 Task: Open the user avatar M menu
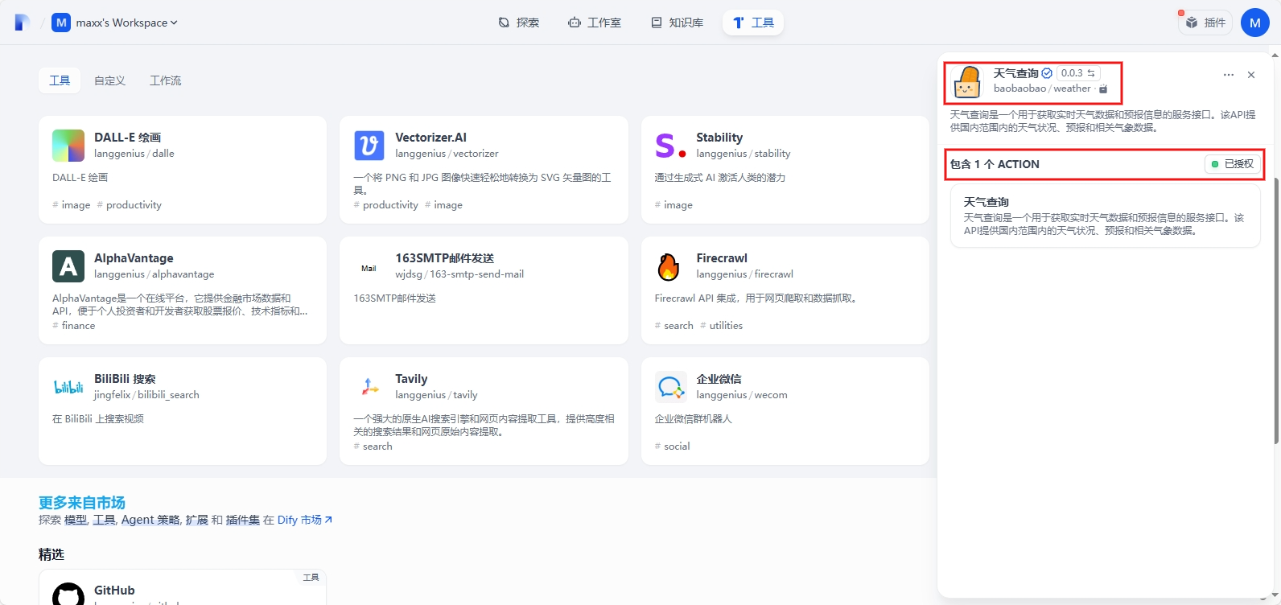point(1255,23)
